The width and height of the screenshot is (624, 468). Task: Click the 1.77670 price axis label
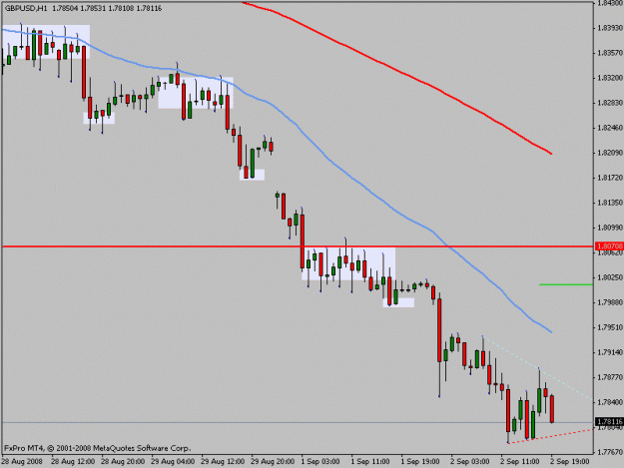tap(610, 452)
